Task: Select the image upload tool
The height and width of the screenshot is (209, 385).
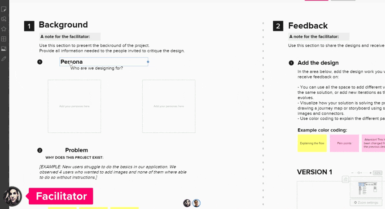Action: coord(4,49)
